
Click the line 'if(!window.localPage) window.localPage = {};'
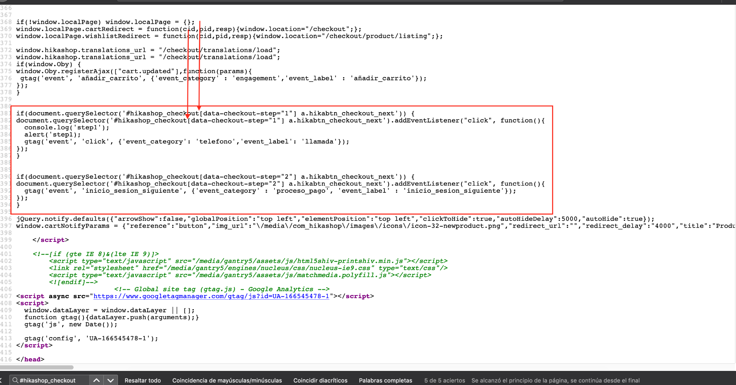point(105,22)
